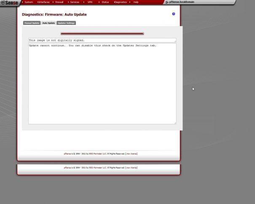Open the System menu
255x204 pixels.
coord(29,2)
